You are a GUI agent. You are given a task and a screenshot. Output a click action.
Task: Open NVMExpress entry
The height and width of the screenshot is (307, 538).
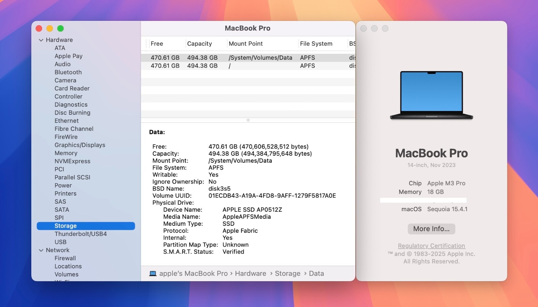click(73, 161)
